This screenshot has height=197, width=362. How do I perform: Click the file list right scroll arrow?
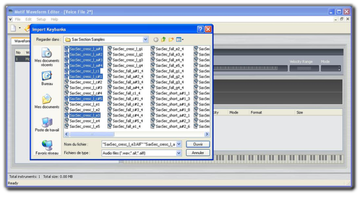[207, 134]
